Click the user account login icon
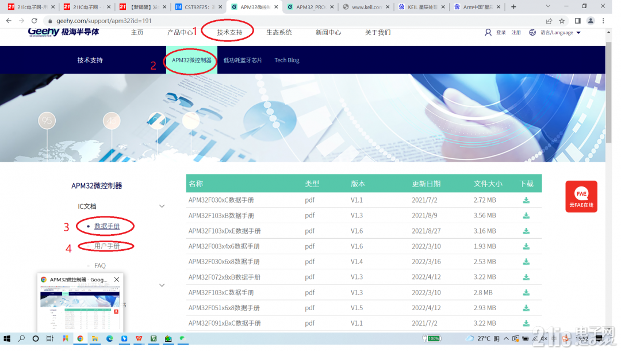 (488, 32)
